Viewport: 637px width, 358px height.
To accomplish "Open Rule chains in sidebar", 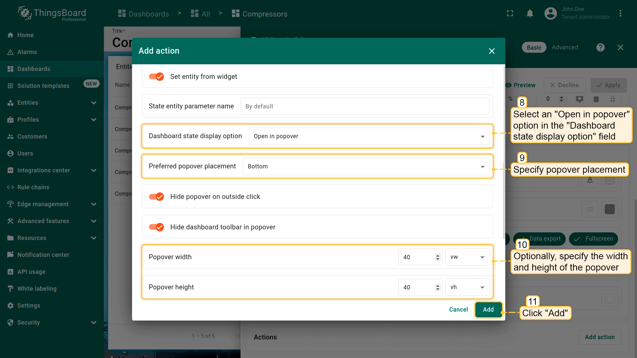I will 33,187.
